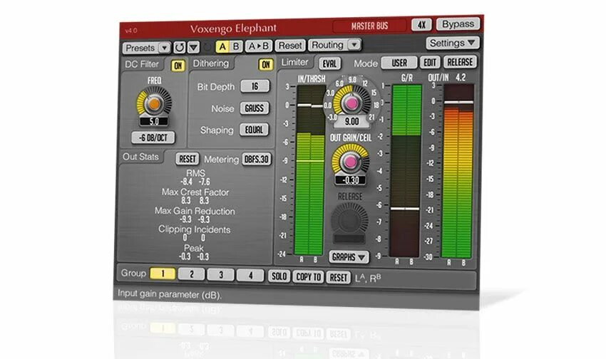Click the Limiter panel label
Screen dimensions: 606x359
click(295, 62)
